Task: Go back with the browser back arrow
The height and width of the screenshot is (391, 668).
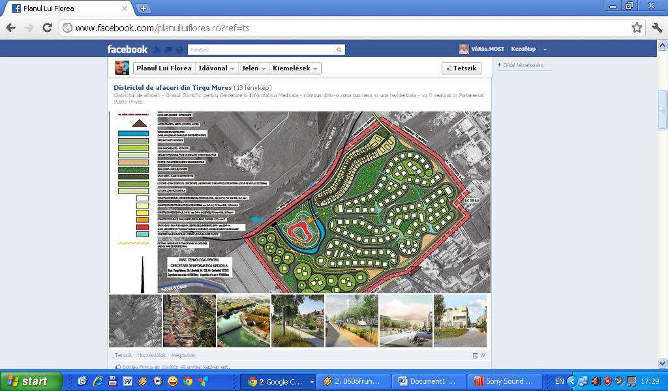Action: click(11, 28)
